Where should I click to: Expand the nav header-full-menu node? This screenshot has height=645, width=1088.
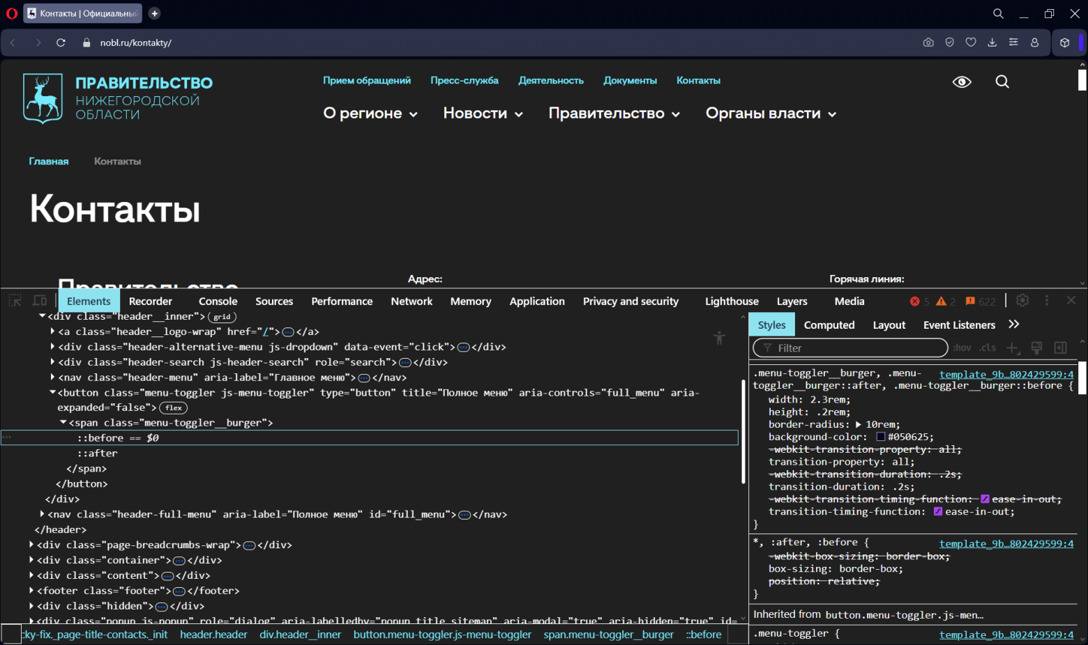pyautogui.click(x=41, y=514)
